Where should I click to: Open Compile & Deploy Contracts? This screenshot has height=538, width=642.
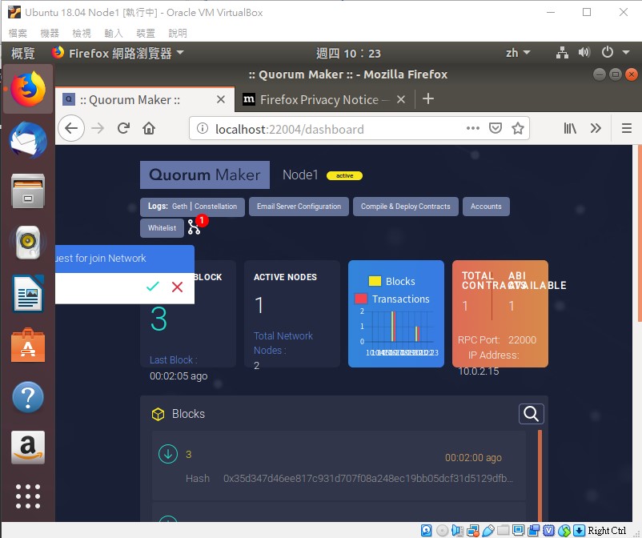(x=405, y=207)
